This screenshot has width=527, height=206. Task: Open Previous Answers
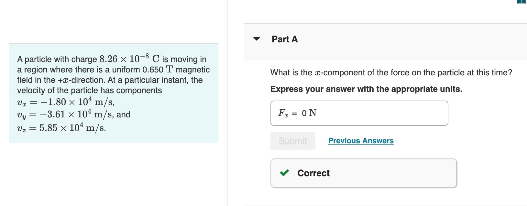(360, 141)
